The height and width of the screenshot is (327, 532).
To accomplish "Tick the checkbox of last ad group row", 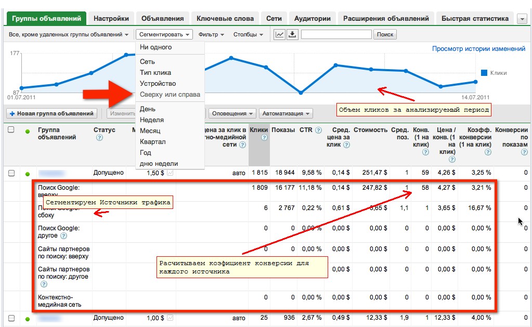I will pos(11,318).
